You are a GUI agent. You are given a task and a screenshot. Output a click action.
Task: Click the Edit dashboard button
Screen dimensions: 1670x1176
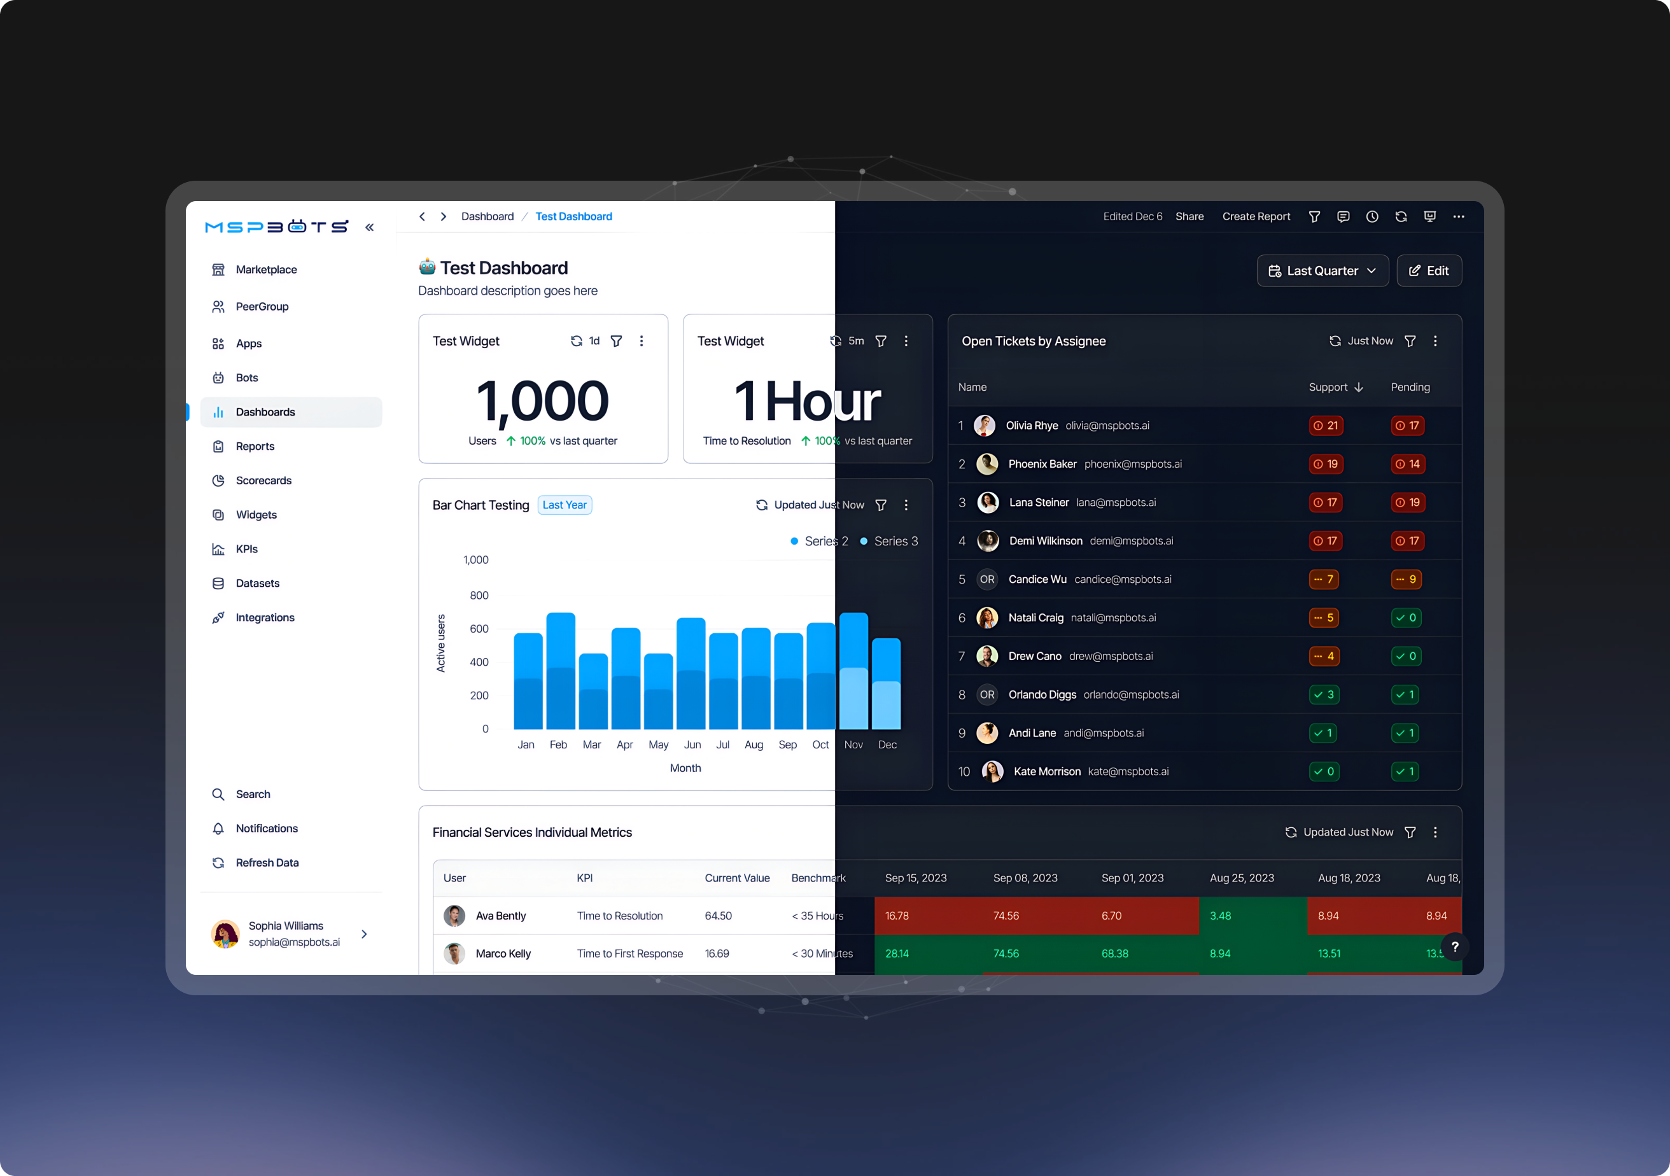[1429, 270]
